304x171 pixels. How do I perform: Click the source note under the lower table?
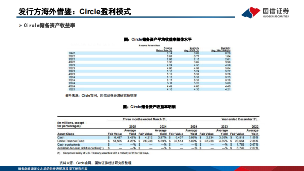coord(95,163)
